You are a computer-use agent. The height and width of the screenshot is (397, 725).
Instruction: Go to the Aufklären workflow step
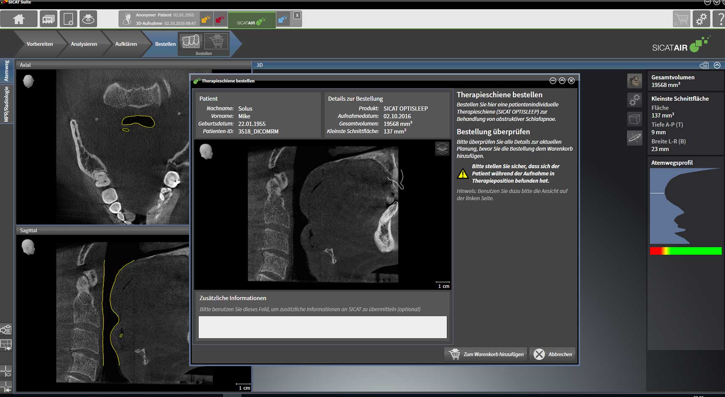pyautogui.click(x=126, y=44)
